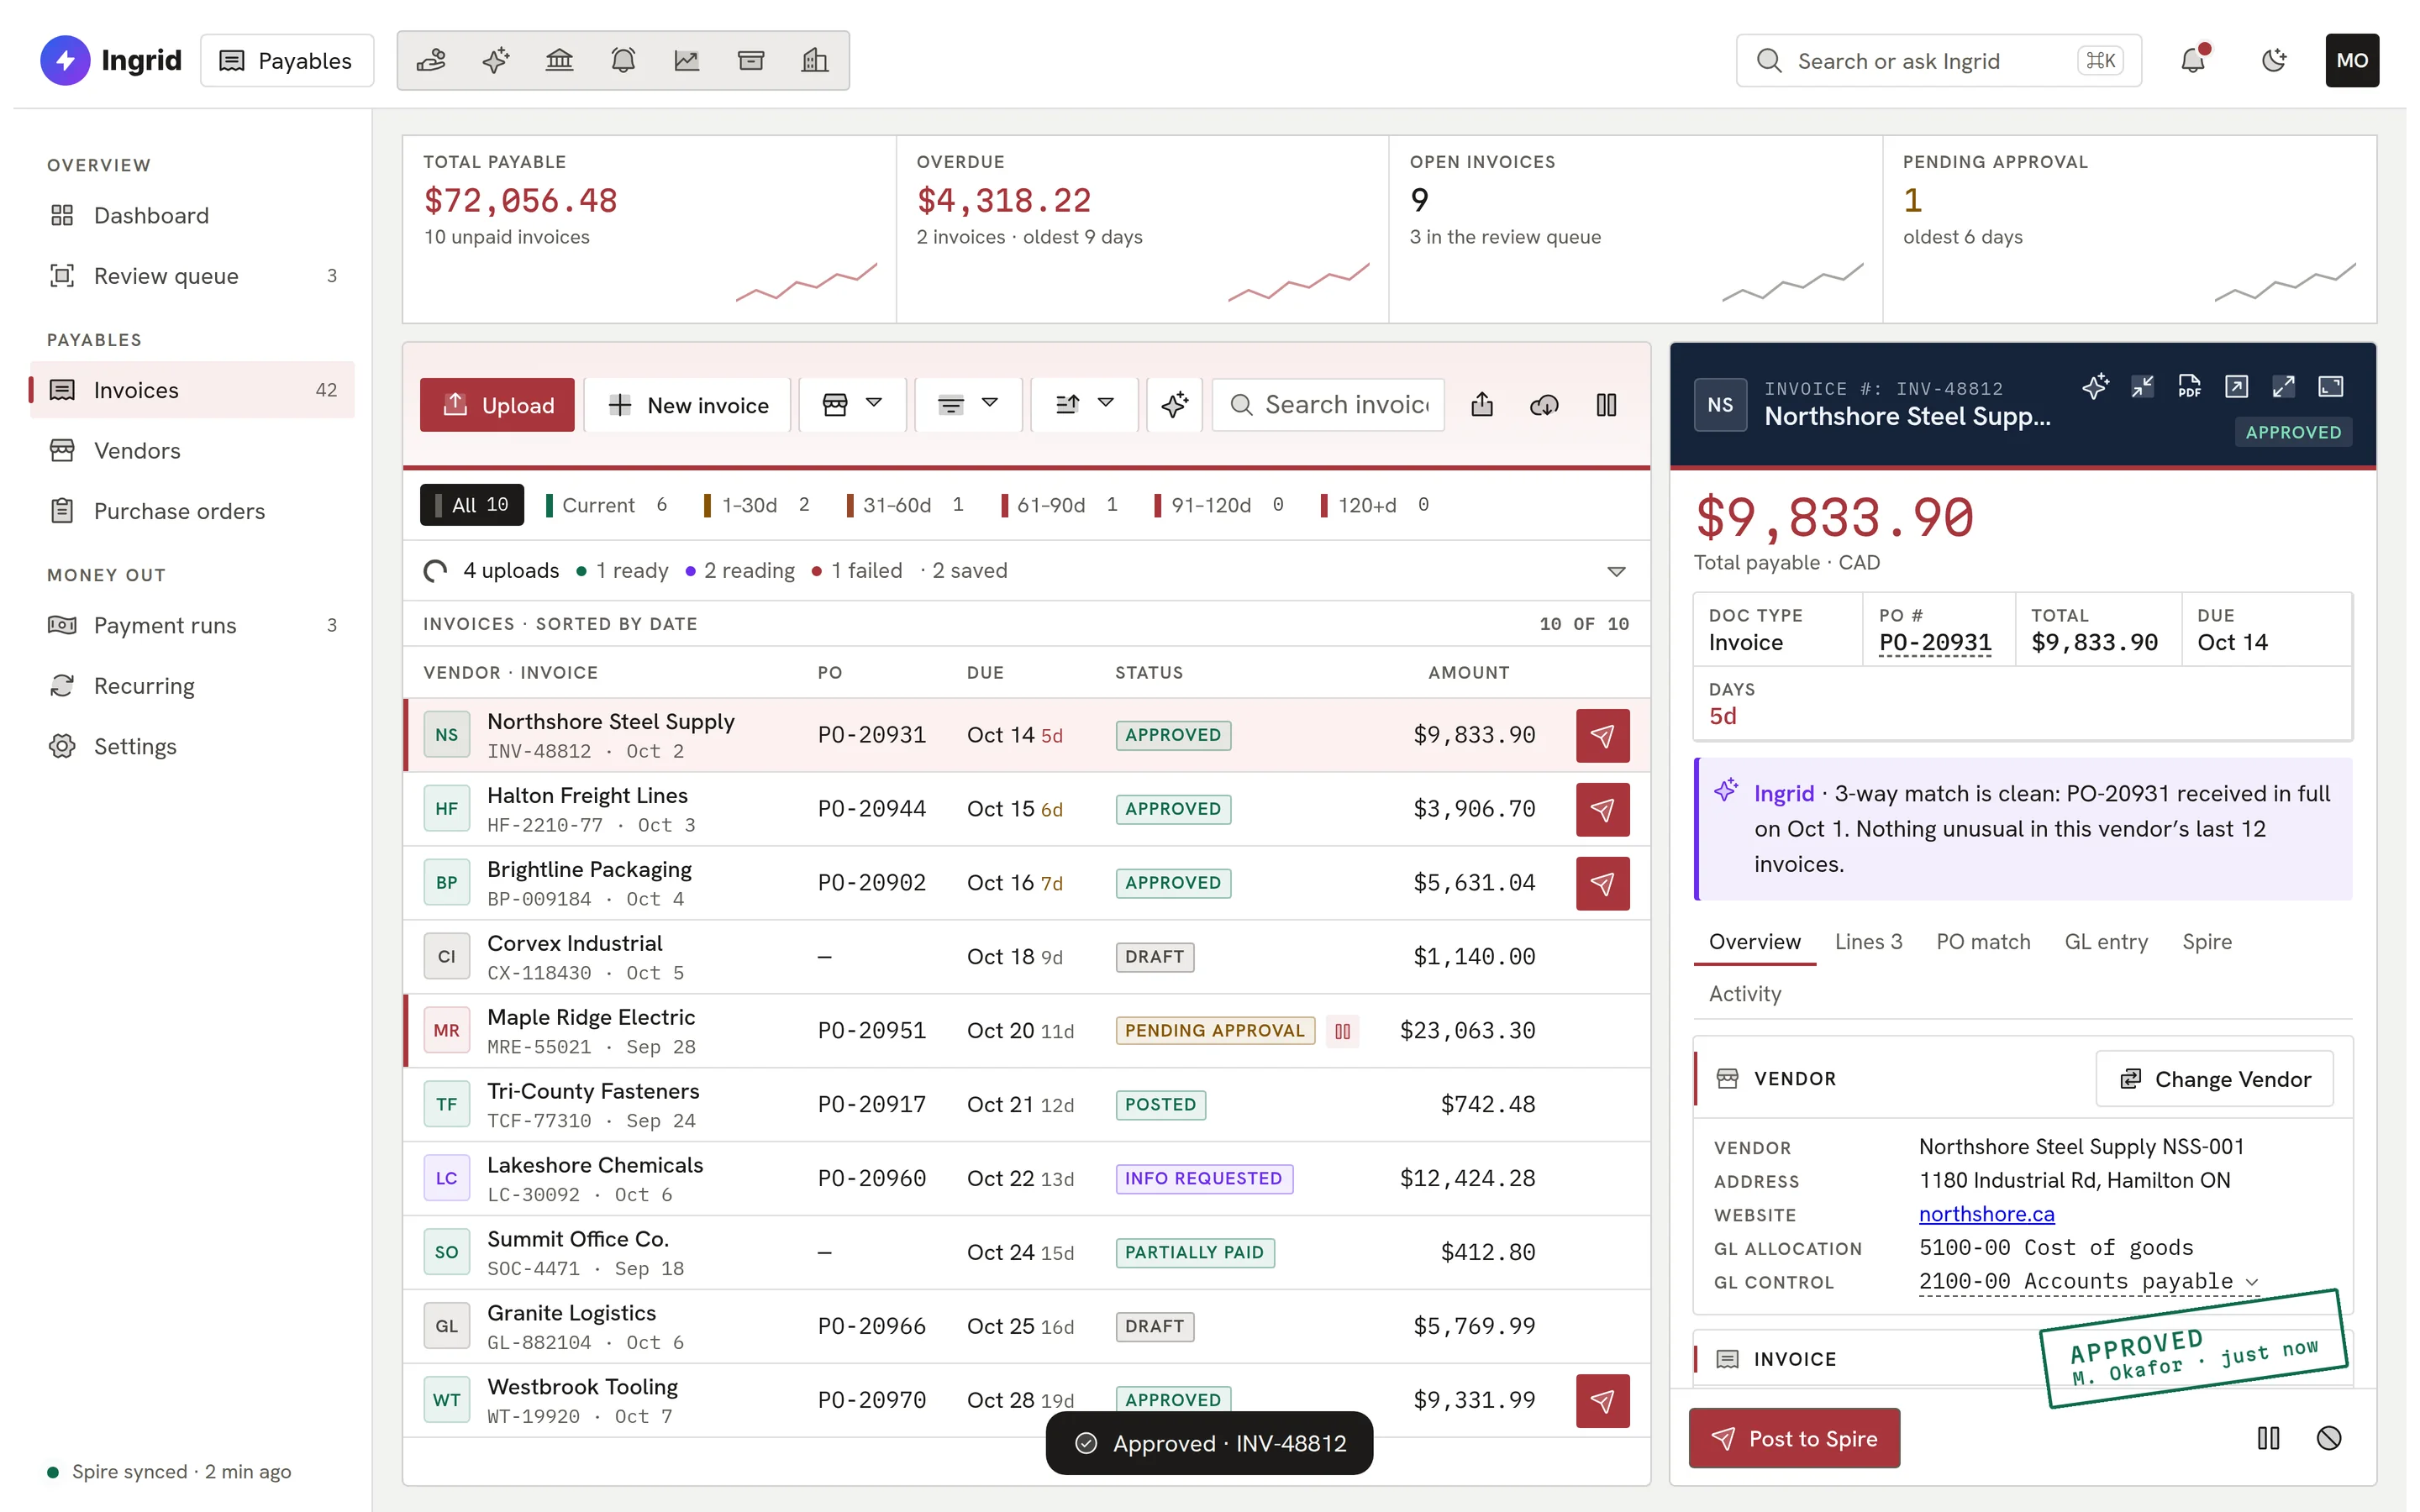Open the bank icon in the top toolbar
This screenshot has height=1512, width=2420.
coord(559,61)
